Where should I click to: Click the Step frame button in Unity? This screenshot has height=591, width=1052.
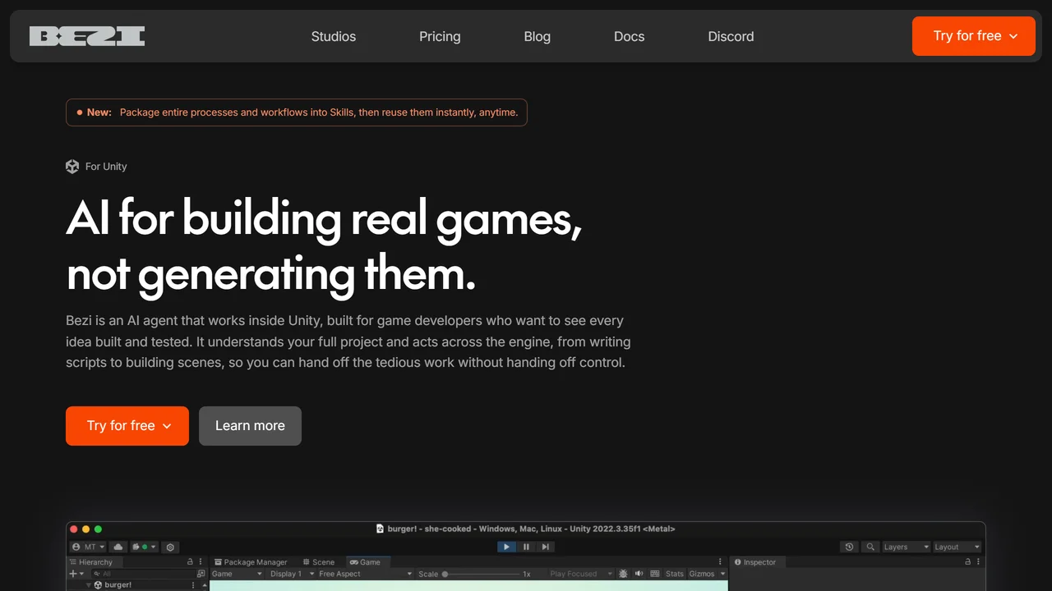tap(546, 547)
